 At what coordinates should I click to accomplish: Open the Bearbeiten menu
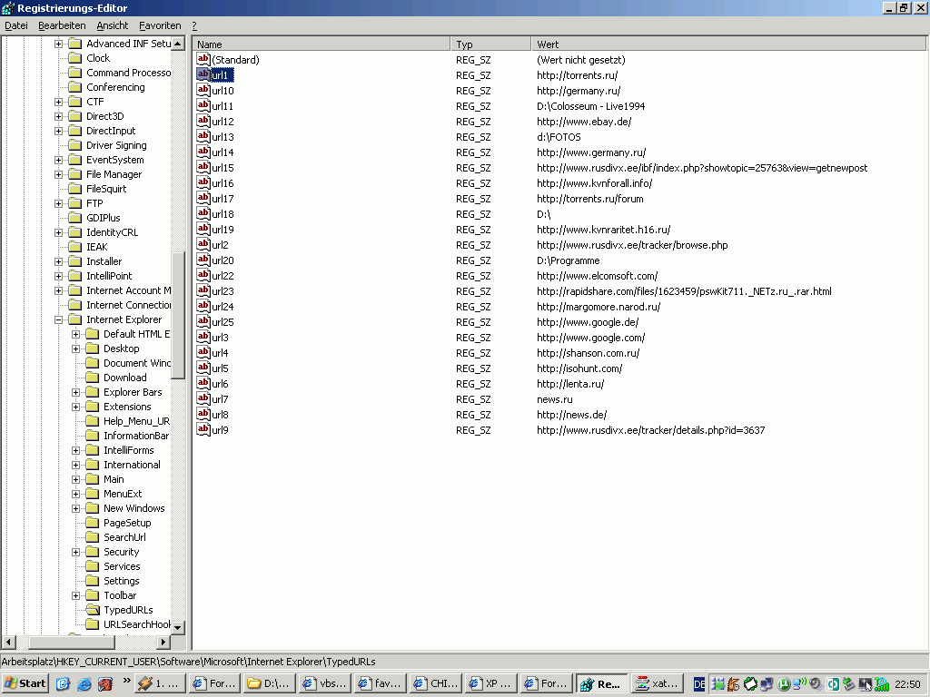(62, 25)
